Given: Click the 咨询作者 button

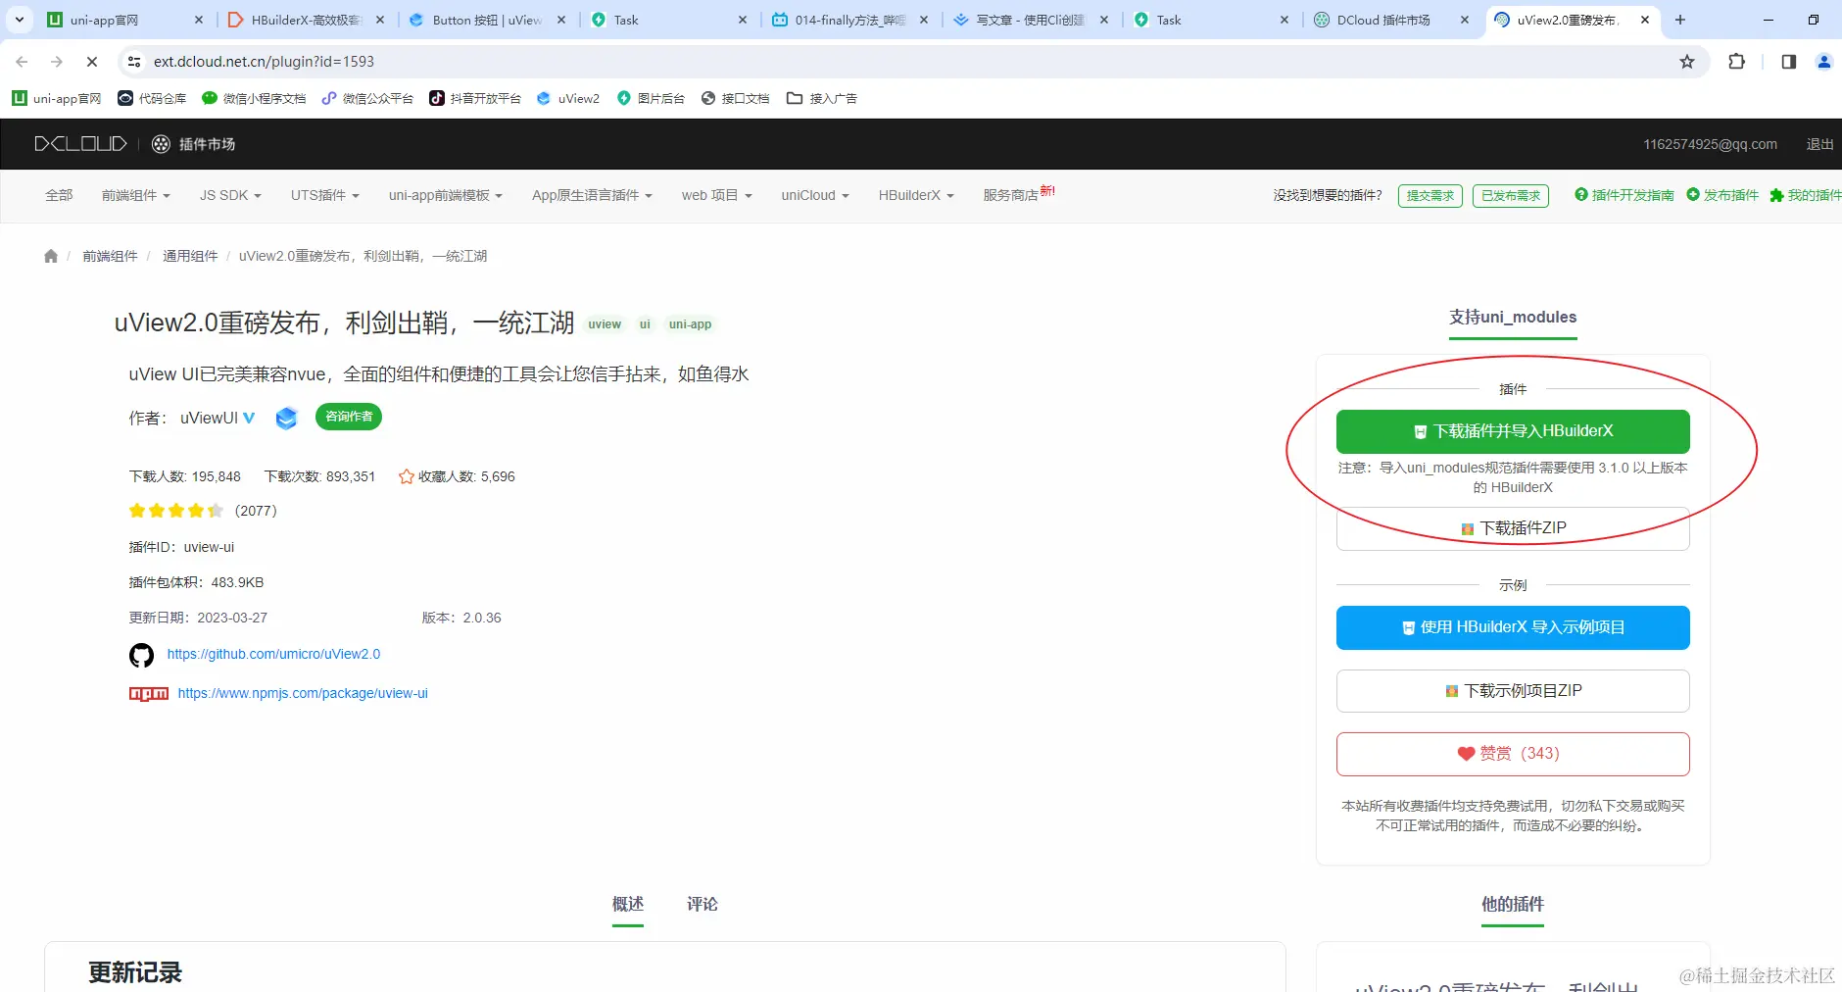Looking at the screenshot, I should click(x=349, y=417).
